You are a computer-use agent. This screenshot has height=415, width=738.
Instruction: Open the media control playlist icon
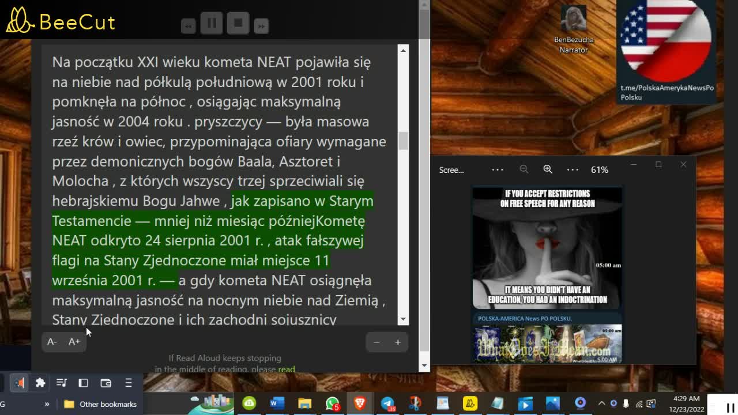[62, 383]
